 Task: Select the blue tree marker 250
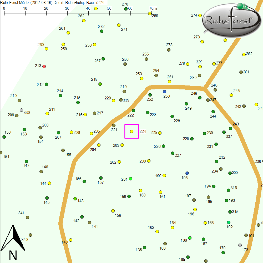click(165, 92)
